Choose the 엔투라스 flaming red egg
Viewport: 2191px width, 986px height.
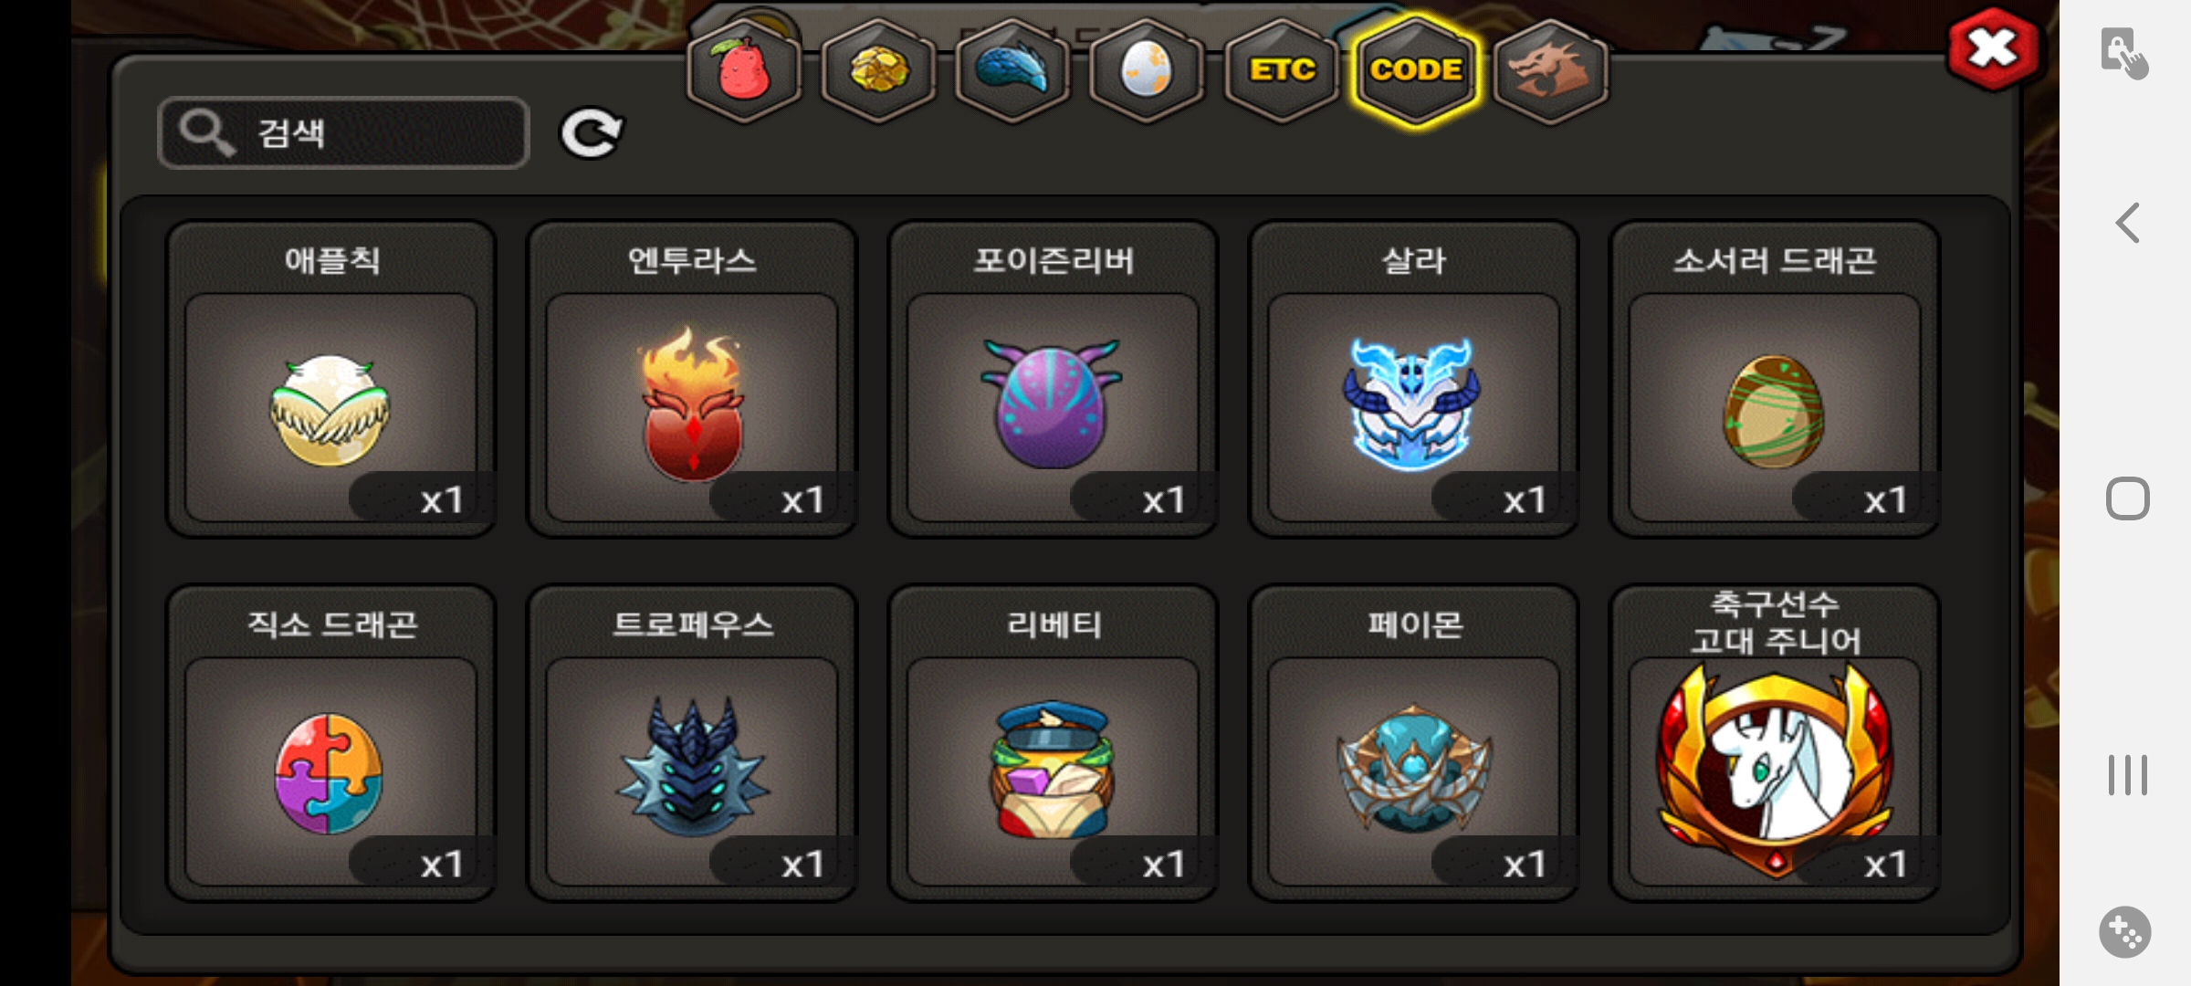click(692, 379)
